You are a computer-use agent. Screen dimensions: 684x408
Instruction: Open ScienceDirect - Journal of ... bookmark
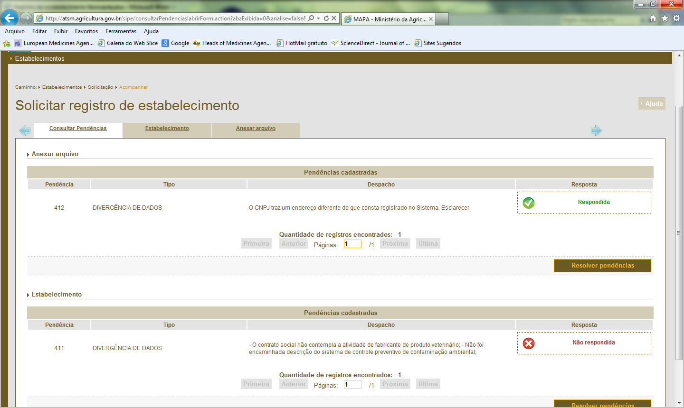pos(370,43)
